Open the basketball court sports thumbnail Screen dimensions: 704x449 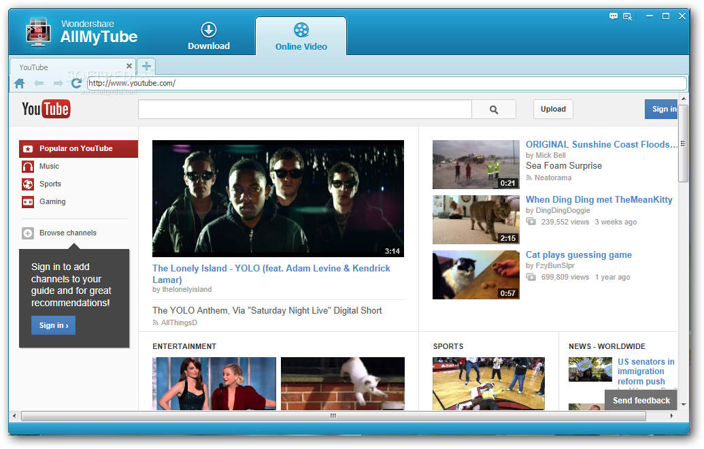coord(488,384)
